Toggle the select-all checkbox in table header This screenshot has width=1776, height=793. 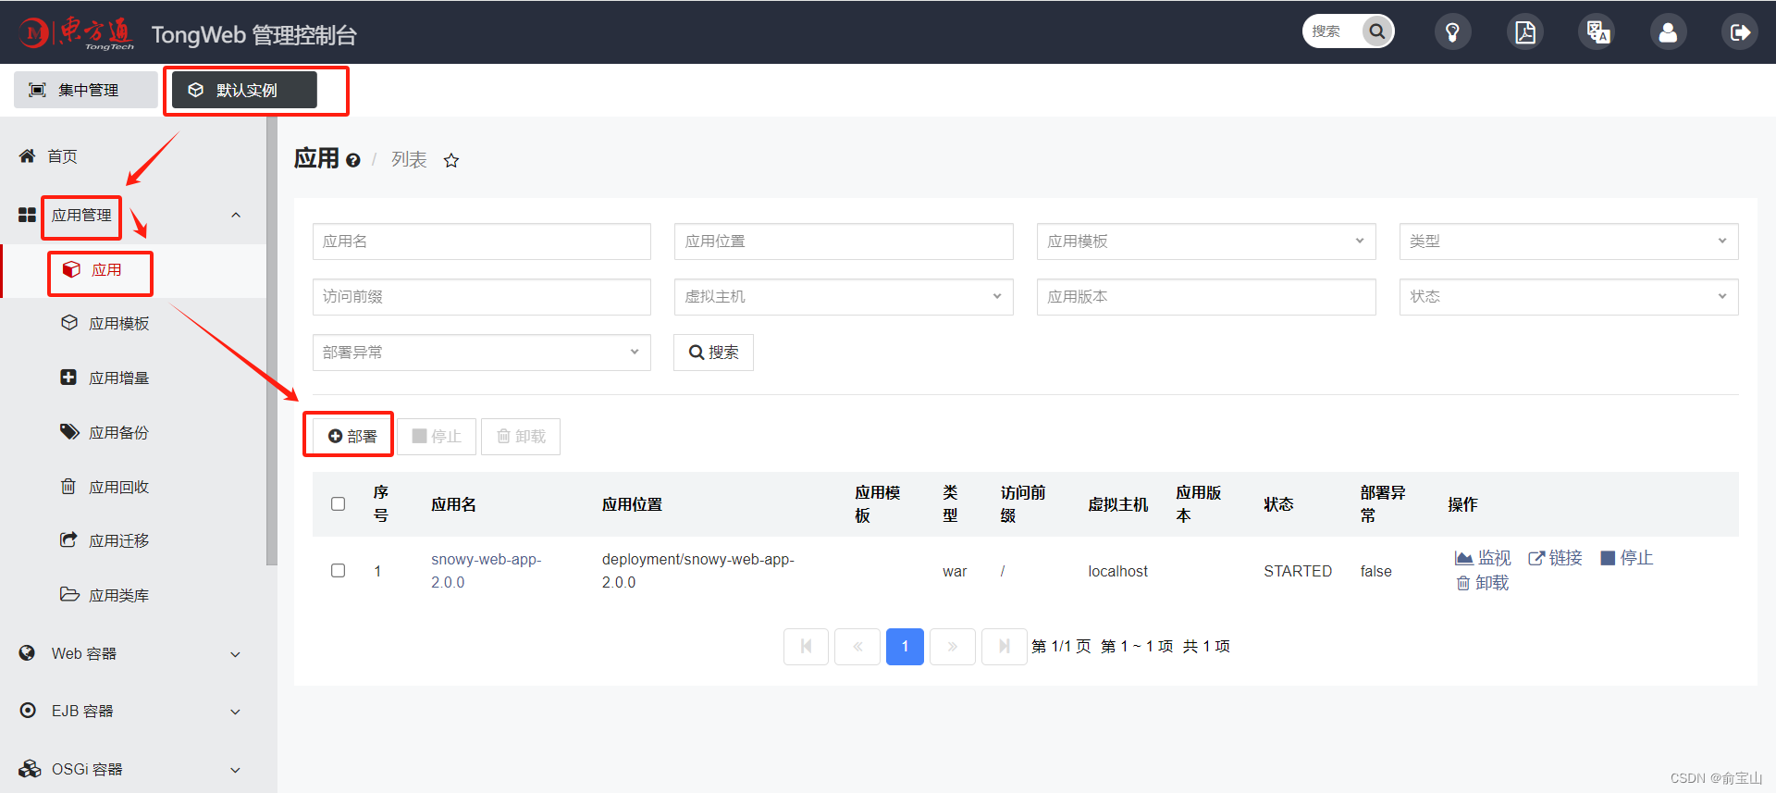coord(339,504)
